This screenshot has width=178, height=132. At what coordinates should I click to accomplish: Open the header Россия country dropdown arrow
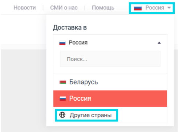169,8
